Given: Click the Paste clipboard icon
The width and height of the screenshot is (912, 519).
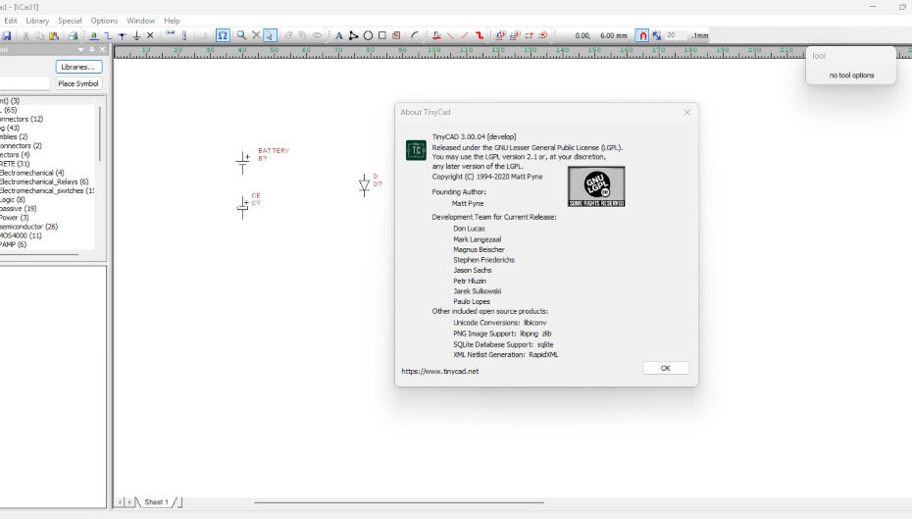Looking at the screenshot, I should coord(54,35).
